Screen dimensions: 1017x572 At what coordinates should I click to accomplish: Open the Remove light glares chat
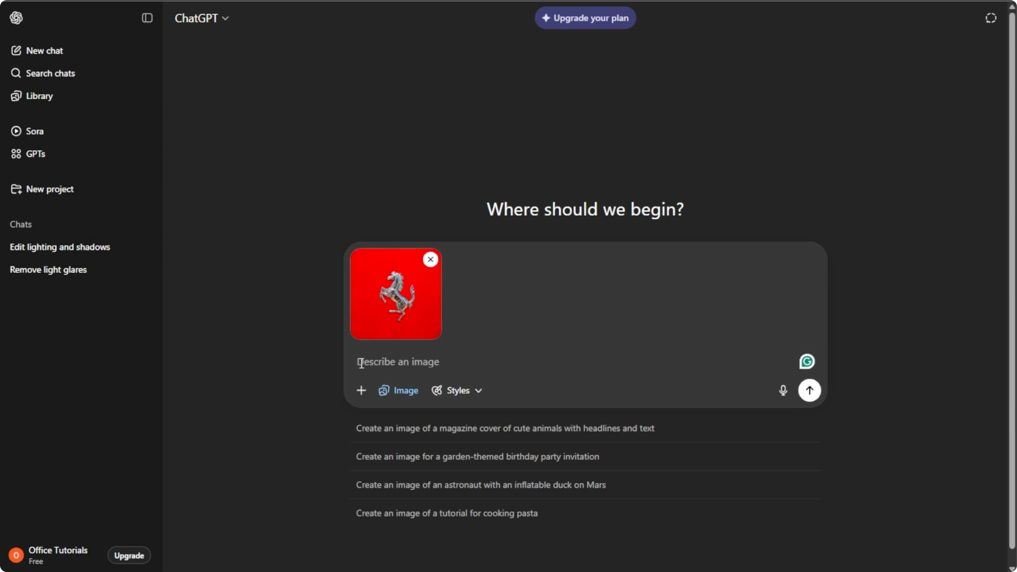point(48,270)
